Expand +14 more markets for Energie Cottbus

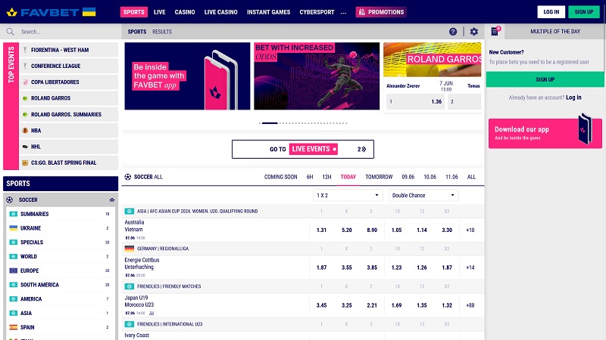(x=470, y=267)
